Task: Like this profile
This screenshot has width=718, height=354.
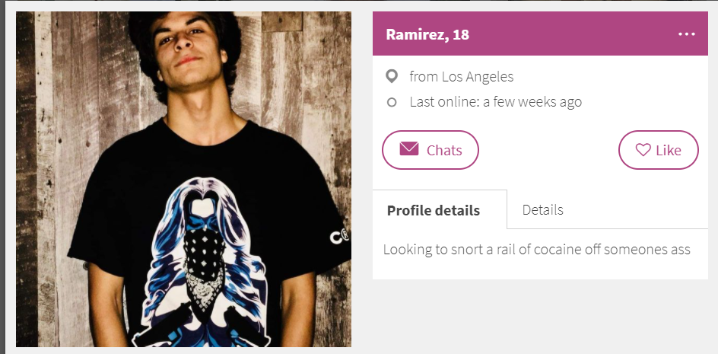Action: point(659,150)
